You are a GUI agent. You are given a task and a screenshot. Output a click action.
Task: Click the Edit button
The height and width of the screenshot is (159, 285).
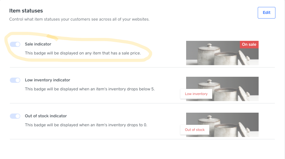tap(266, 13)
